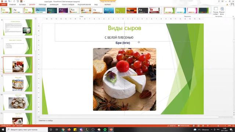Open the АНИМАЦИЯ ribbon tab
Image resolution: width=235 pixels, height=132 pixels.
point(54,5)
